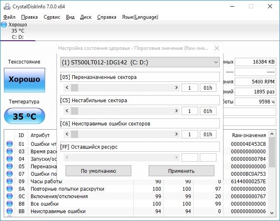The width and height of the screenshot is (280, 221).
Task: Click the Техсостояние label
Action: click(24, 62)
